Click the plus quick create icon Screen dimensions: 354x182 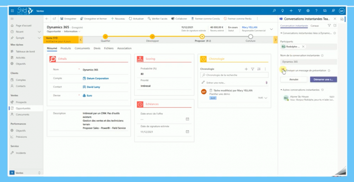click(291, 11)
